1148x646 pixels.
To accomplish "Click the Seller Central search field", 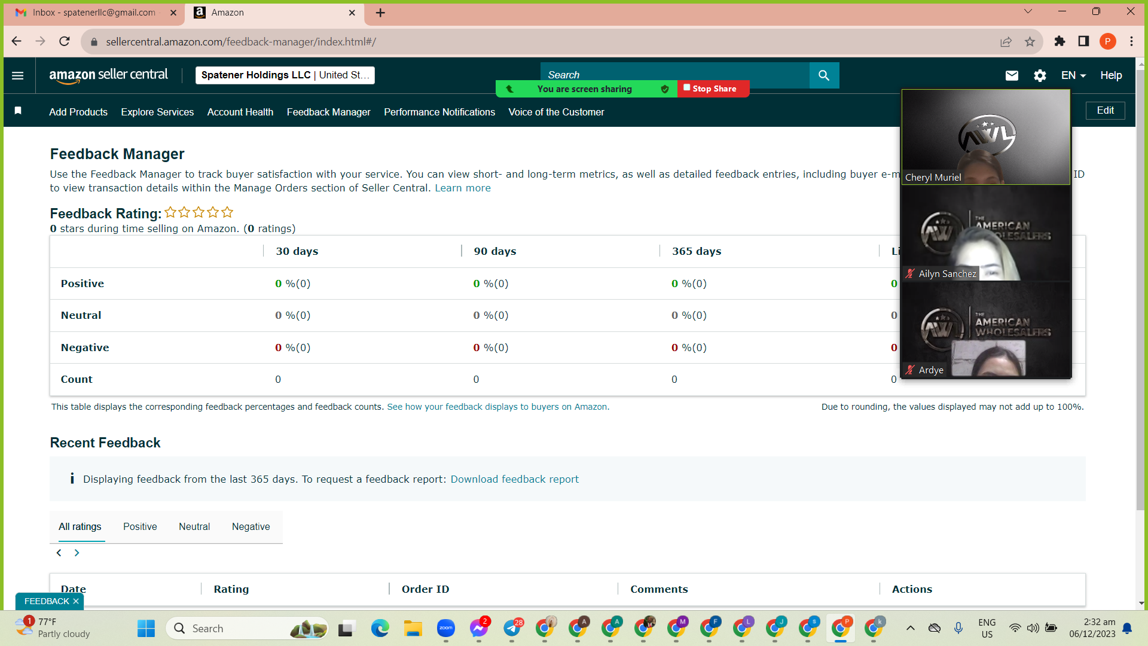I will tap(675, 75).
